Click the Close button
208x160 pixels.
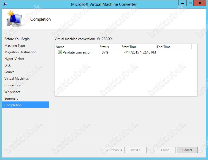(165, 150)
